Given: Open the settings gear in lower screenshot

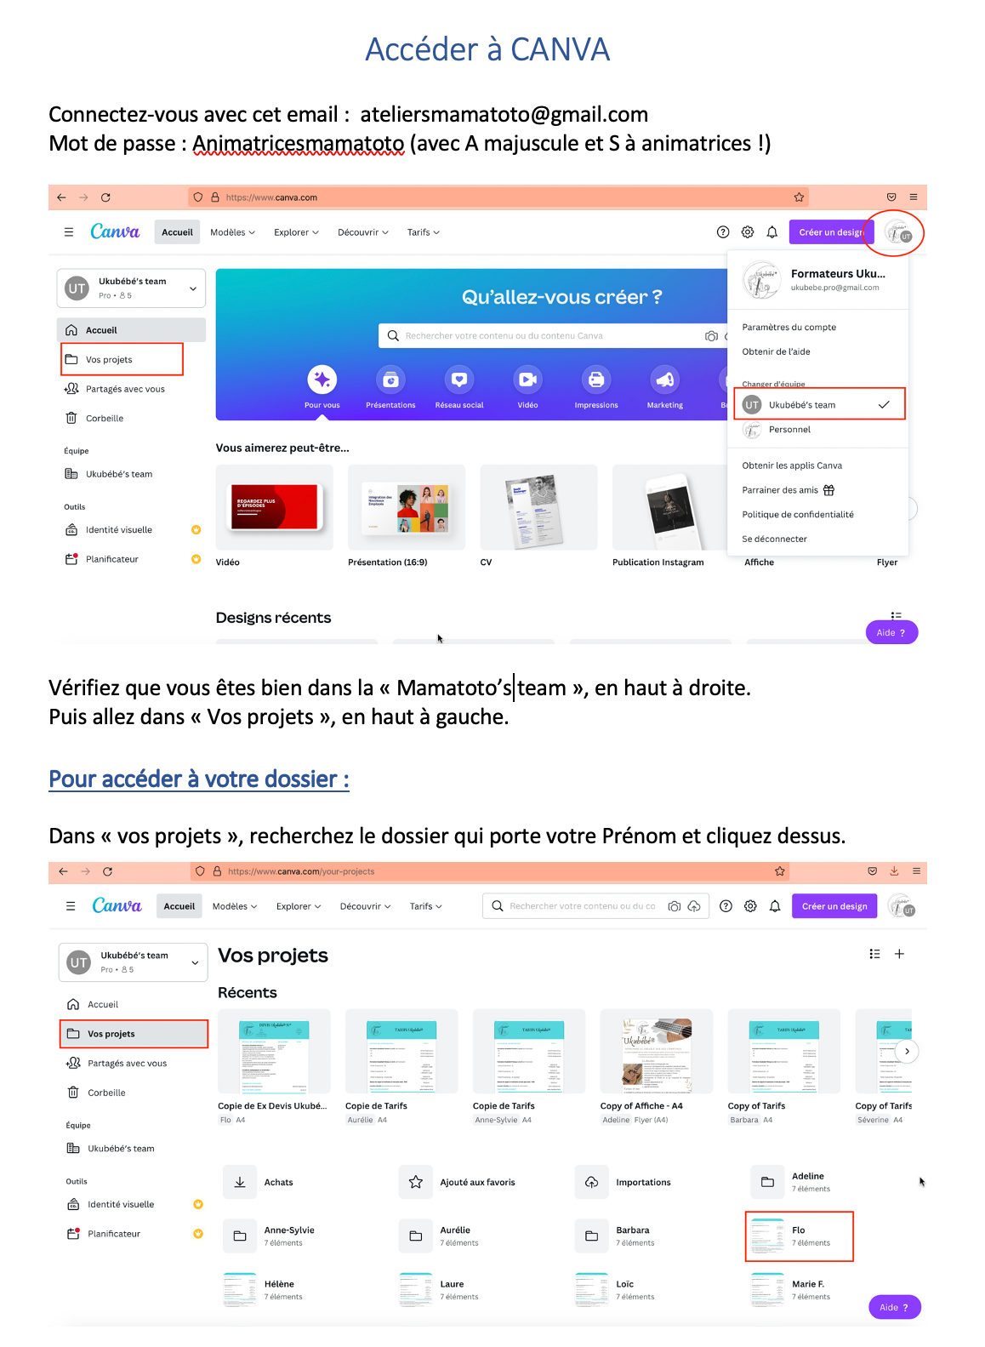Looking at the screenshot, I should click(750, 906).
